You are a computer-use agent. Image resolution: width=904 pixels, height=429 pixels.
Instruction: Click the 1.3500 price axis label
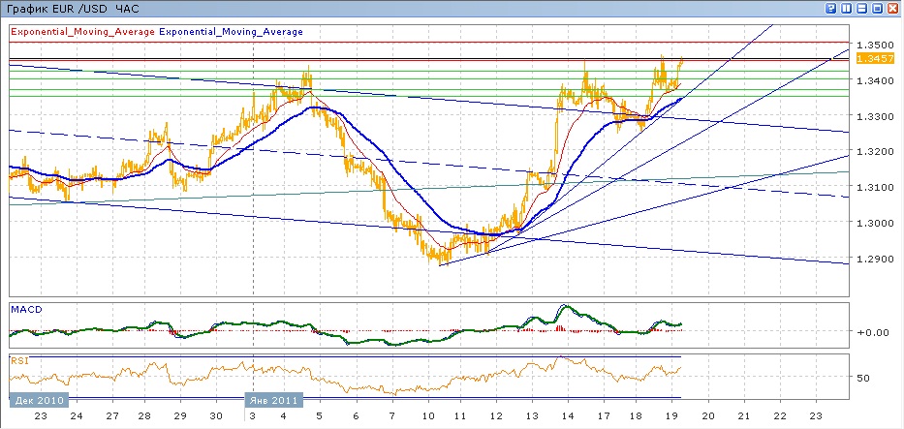tap(875, 45)
